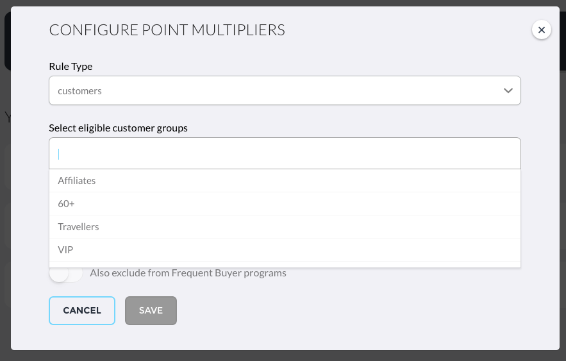Open the Rule Type combo box
Screen dimensions: 566x361
tap(285, 90)
